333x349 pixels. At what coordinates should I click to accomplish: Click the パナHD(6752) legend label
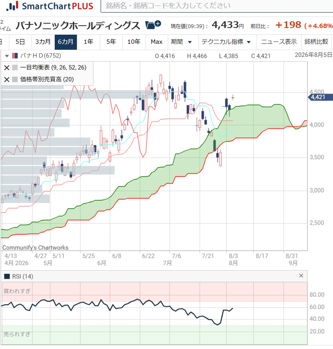[x=41, y=56]
